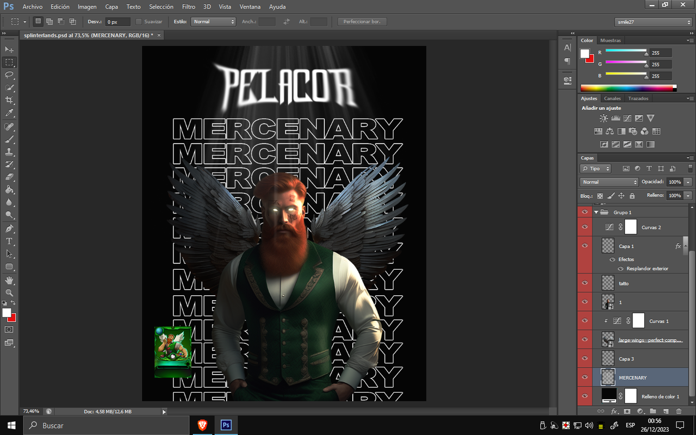Select the Zoom tool in toolbox
The image size is (696, 435).
click(x=9, y=293)
